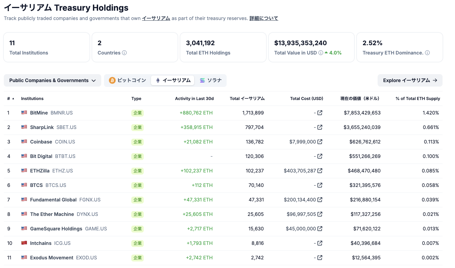Click external link icon in Exodus Movement row
Viewport: 455px width, 268px height.
pyautogui.click(x=320, y=258)
